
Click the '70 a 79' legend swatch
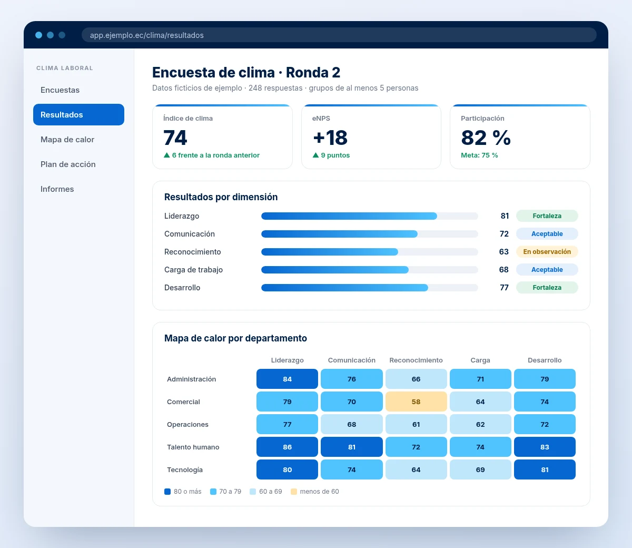pos(213,492)
